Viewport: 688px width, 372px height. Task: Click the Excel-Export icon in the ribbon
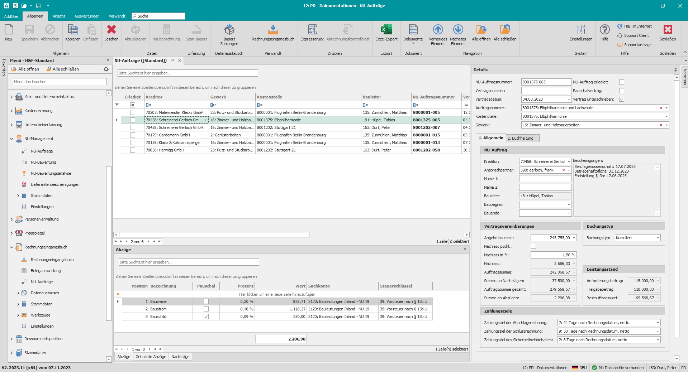point(386,30)
